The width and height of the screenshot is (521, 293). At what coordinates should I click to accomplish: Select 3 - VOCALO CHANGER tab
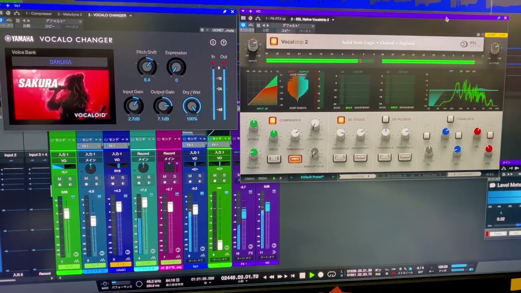(x=107, y=15)
